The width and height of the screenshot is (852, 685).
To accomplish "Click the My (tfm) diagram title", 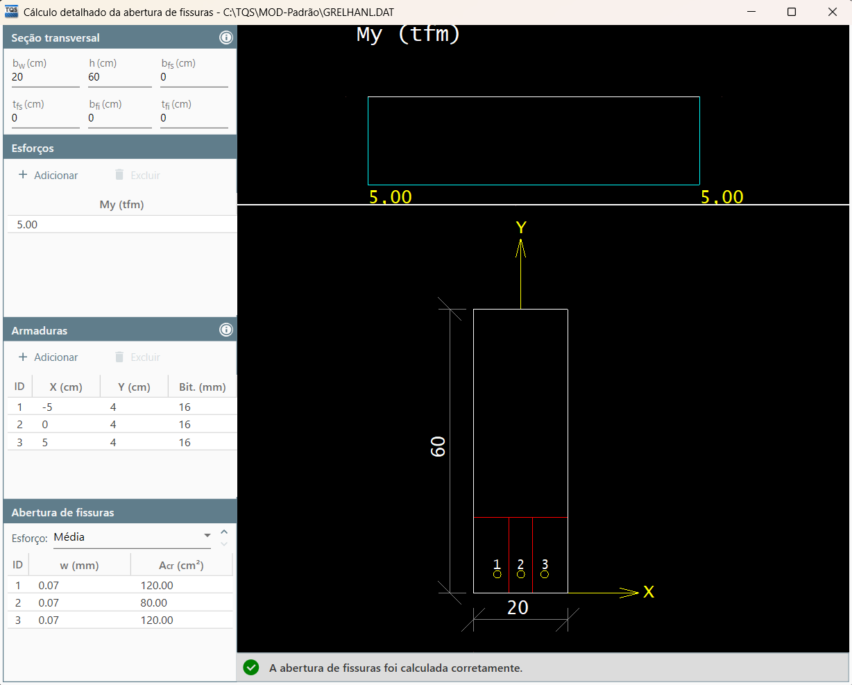I will [x=409, y=33].
